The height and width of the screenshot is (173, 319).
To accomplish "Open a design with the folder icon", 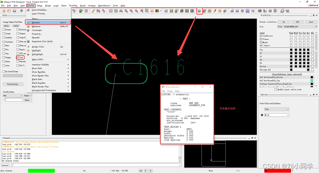I will coord(9,11).
